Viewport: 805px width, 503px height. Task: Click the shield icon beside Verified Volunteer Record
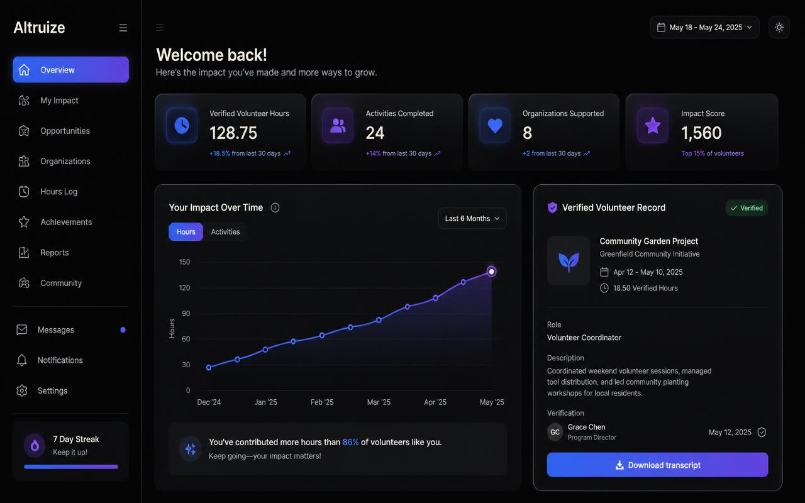(x=552, y=207)
